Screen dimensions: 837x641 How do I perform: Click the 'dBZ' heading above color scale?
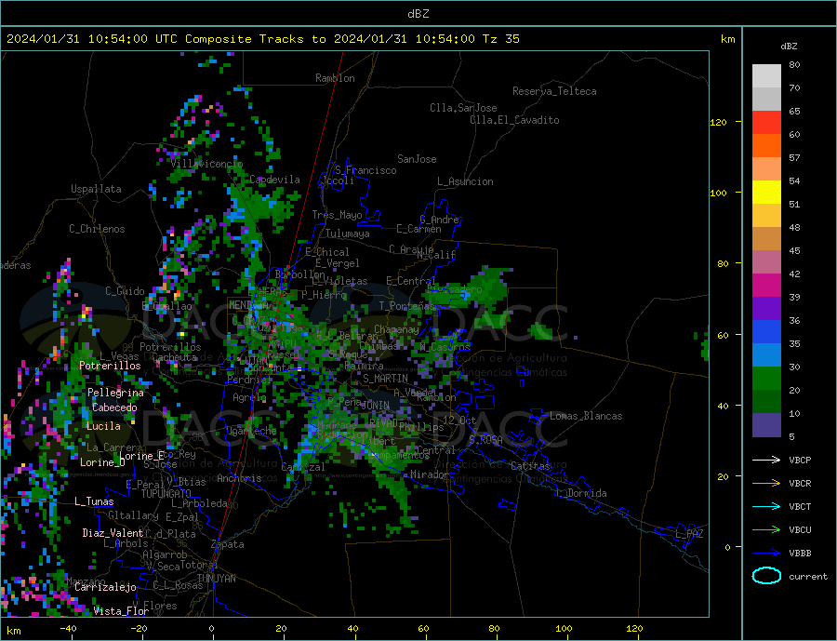(x=789, y=47)
